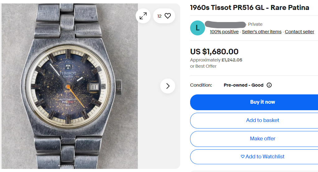Click the listing title 1960s Tissot PR516 GL
This screenshot has height=172, width=318.
click(x=250, y=8)
